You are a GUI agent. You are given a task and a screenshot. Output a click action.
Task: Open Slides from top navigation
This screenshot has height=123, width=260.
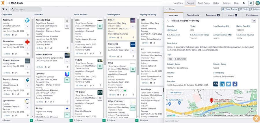(x=216, y=3)
